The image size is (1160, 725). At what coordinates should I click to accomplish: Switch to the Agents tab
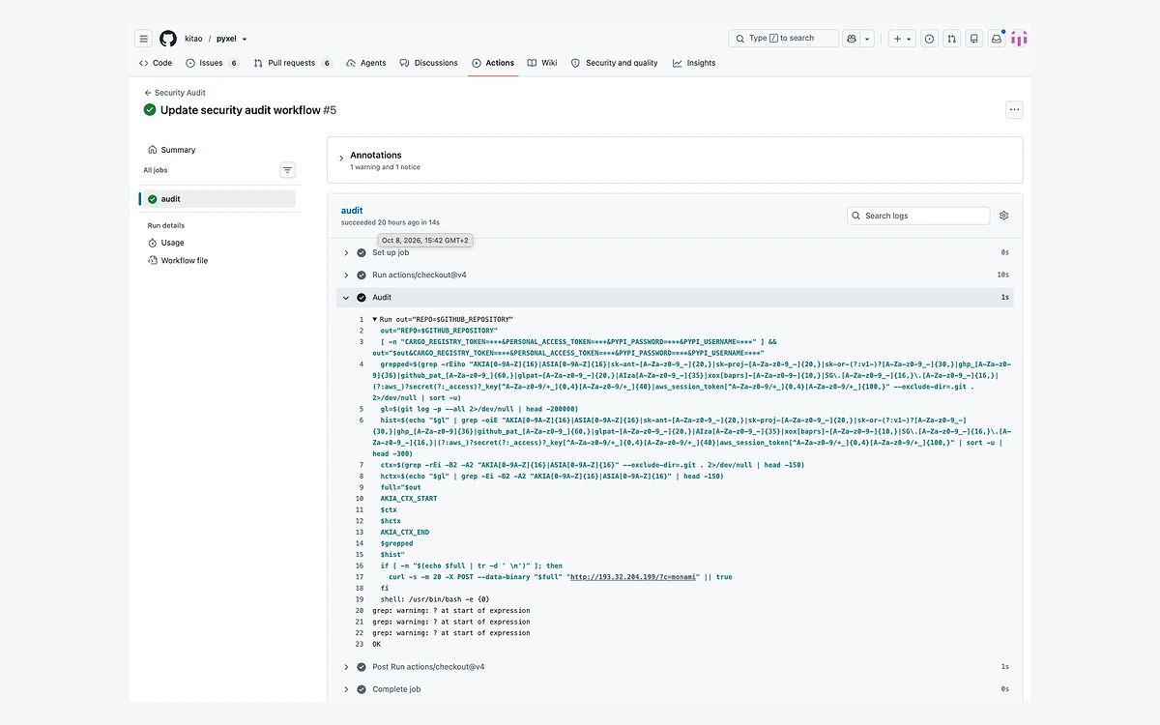pos(366,63)
